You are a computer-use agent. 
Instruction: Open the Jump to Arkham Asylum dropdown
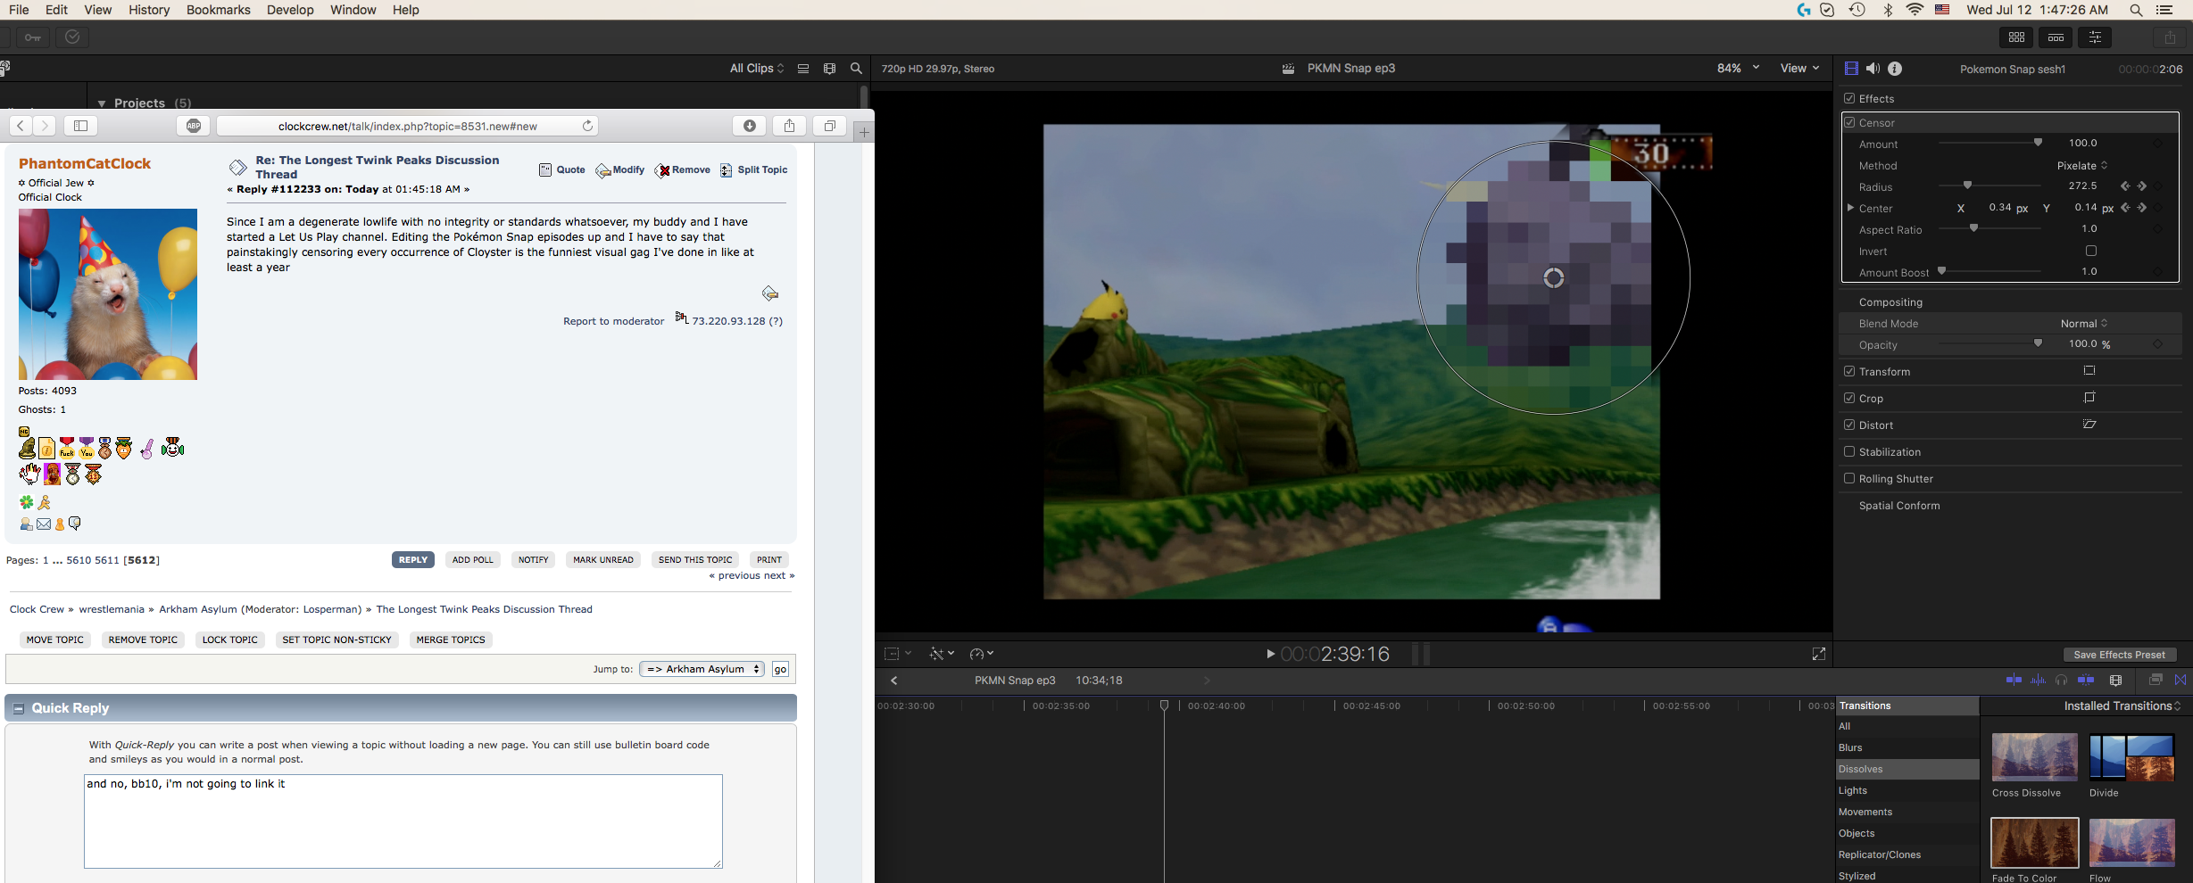click(x=702, y=669)
